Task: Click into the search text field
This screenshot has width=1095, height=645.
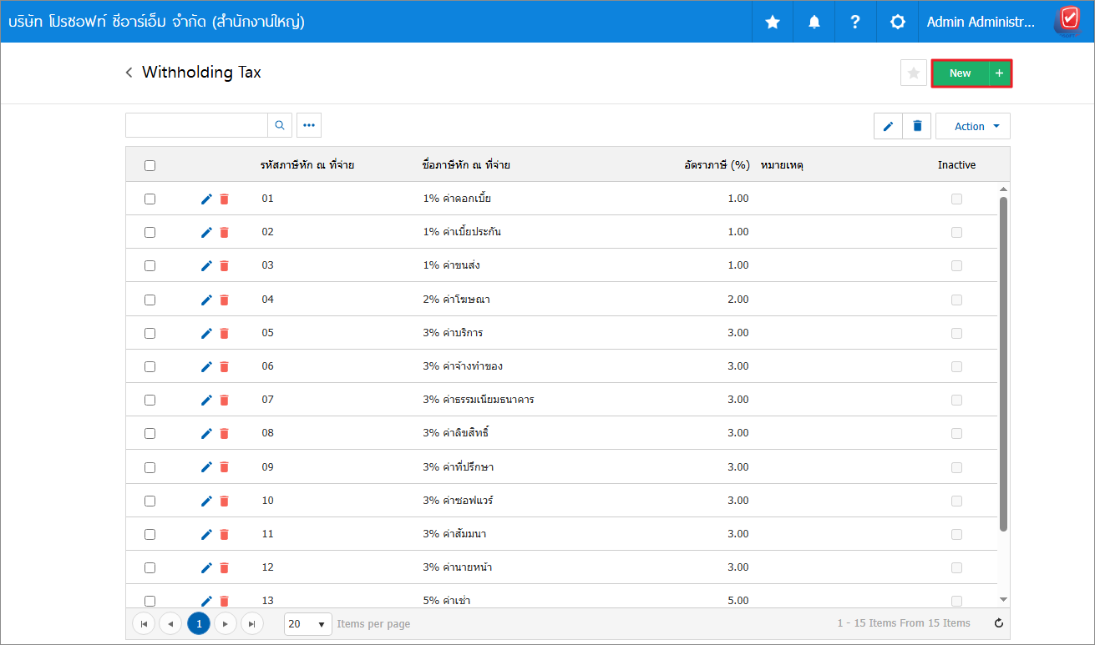Action: click(x=196, y=125)
